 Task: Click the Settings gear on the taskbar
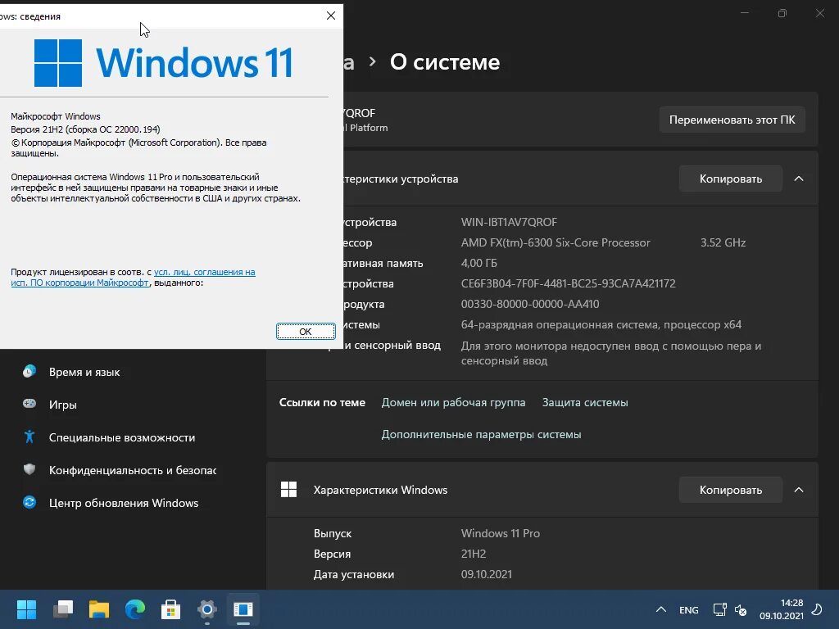[x=207, y=609]
